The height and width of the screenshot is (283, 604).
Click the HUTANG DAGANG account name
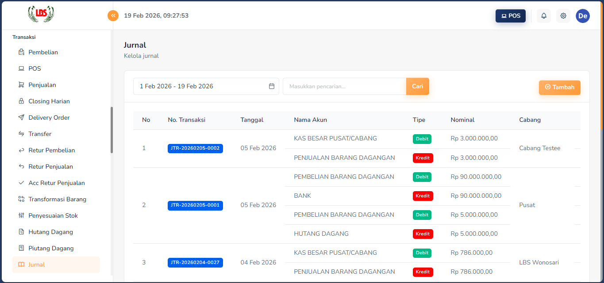pos(321,234)
